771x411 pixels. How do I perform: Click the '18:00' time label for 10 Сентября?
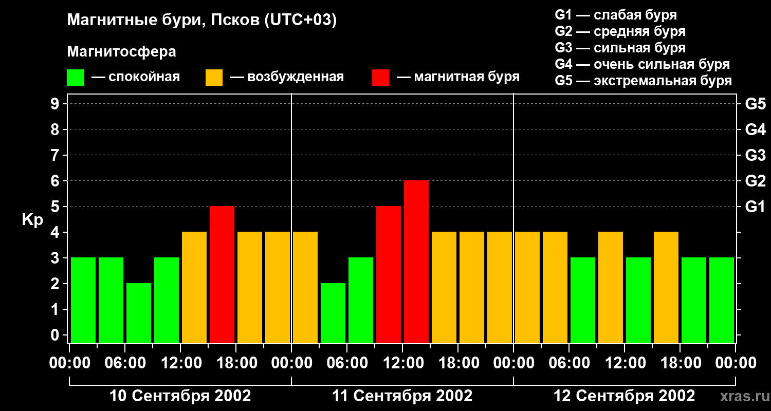coord(236,363)
